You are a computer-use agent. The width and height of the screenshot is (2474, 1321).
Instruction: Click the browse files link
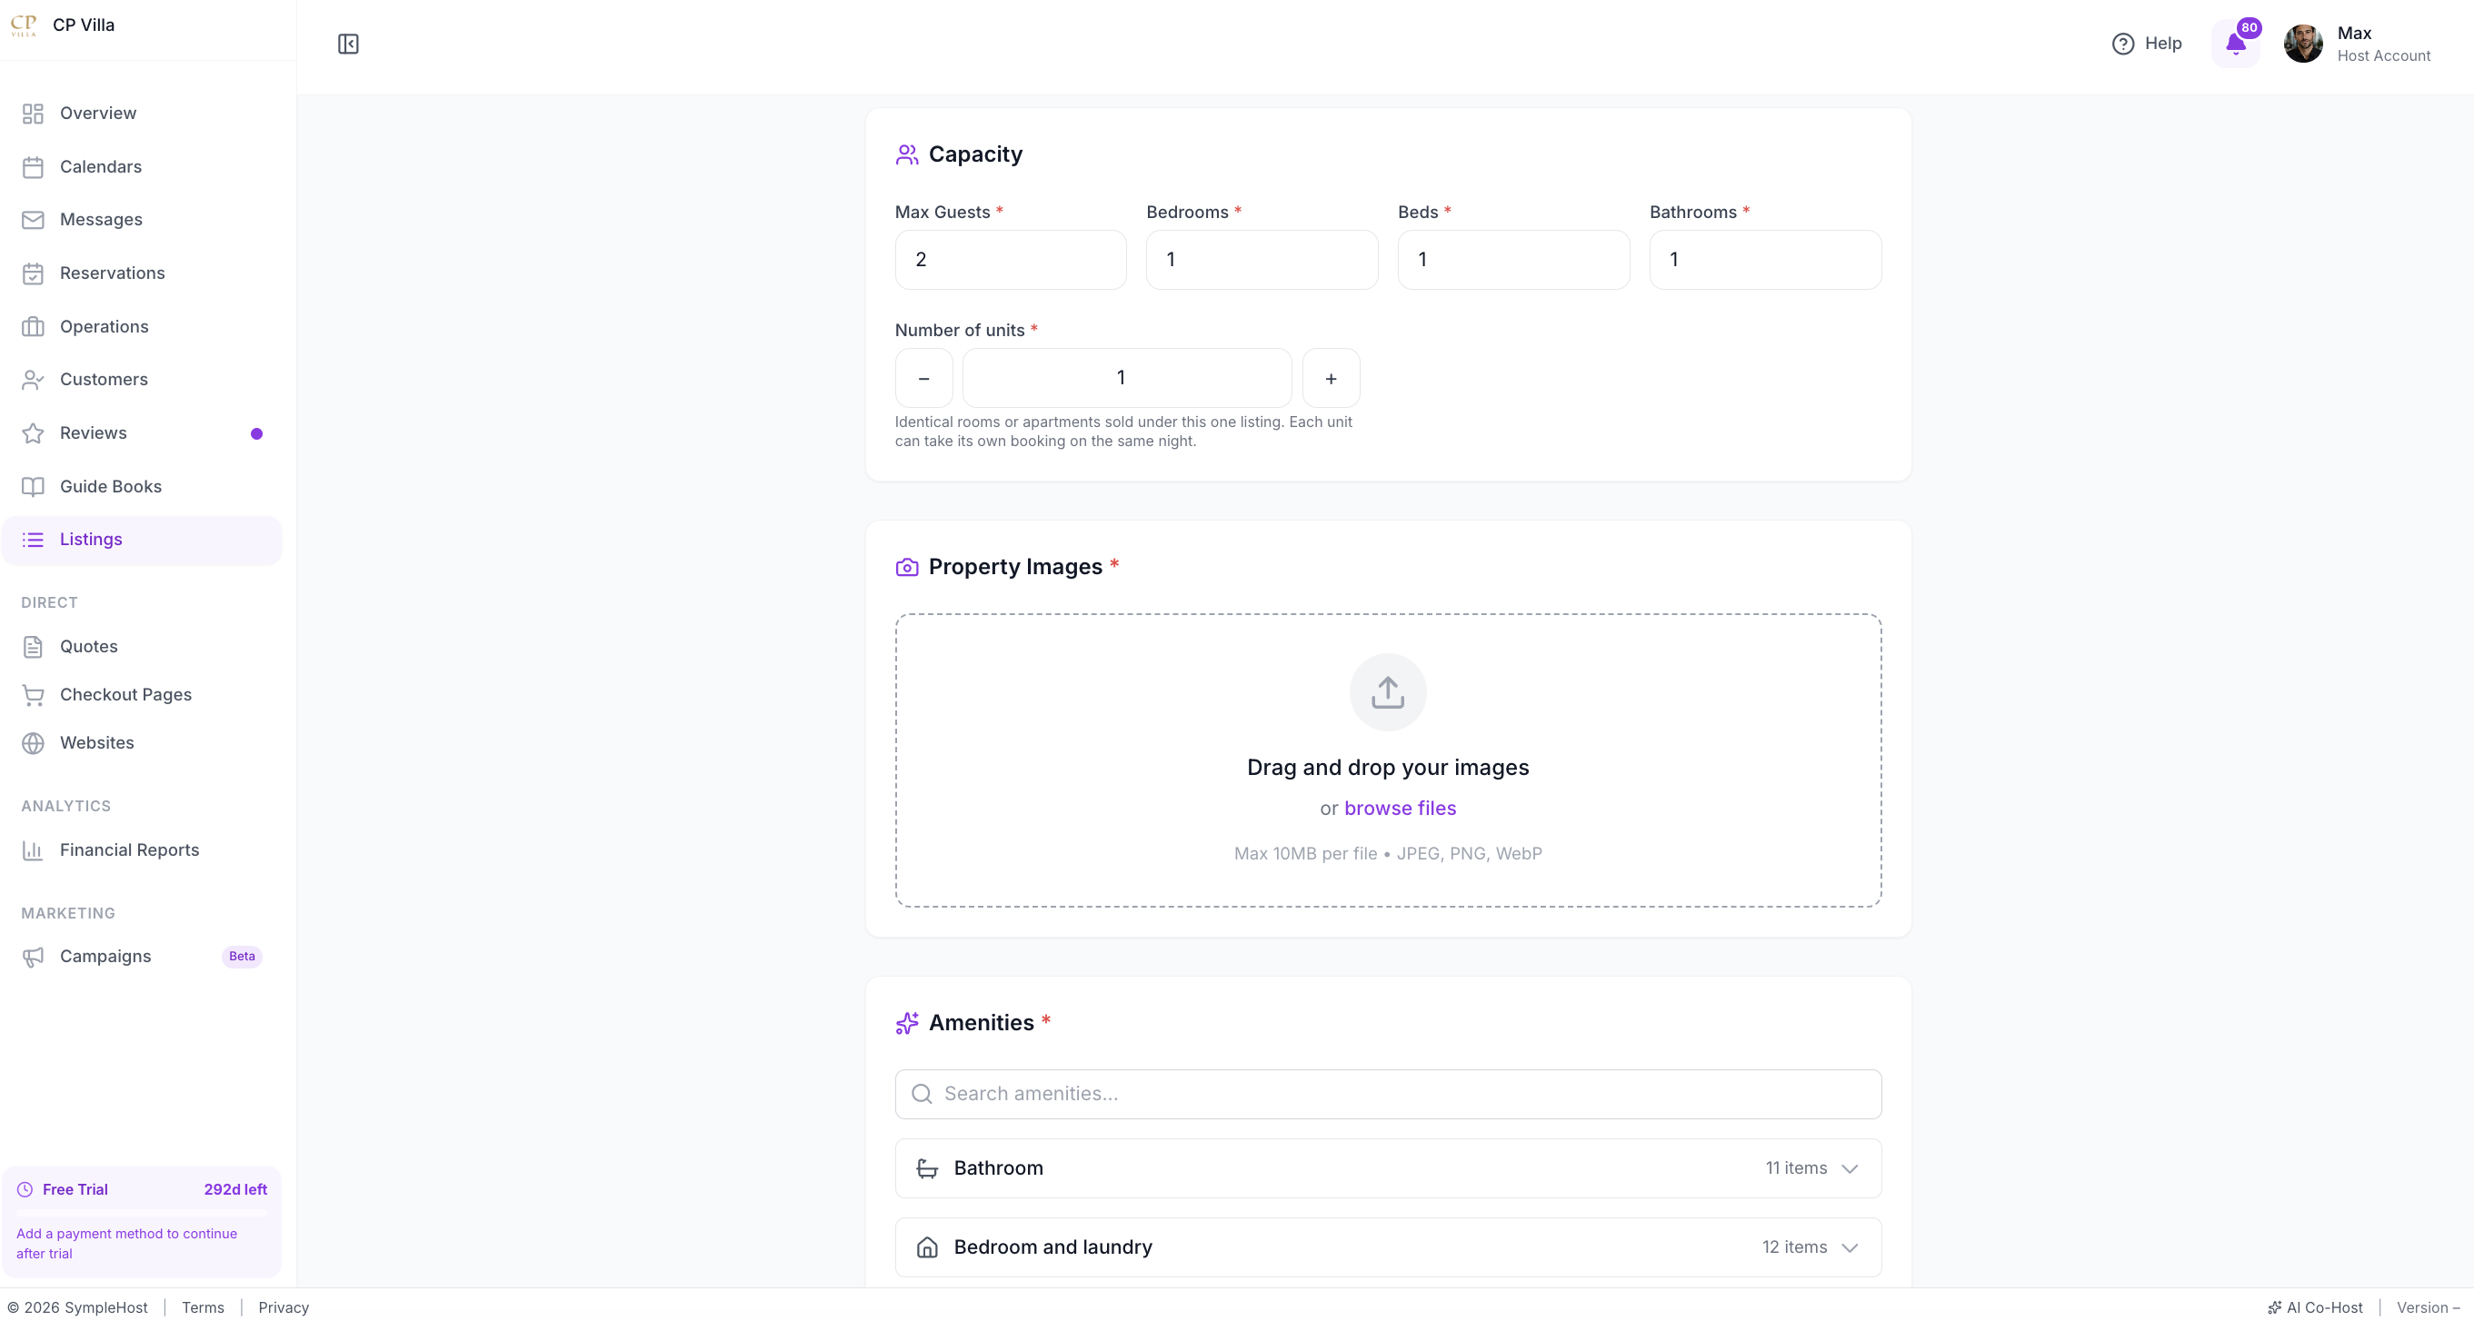(1400, 809)
